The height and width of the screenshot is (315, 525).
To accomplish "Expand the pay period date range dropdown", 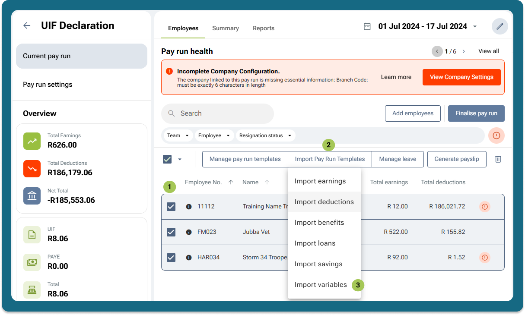I will pos(475,27).
